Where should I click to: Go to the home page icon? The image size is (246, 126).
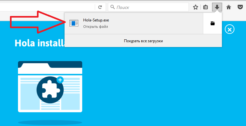(229, 7)
